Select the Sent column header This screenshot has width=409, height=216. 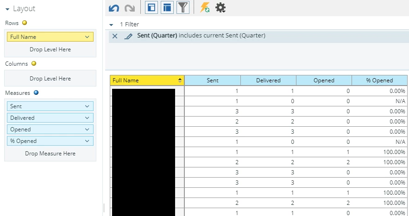pyautogui.click(x=212, y=80)
